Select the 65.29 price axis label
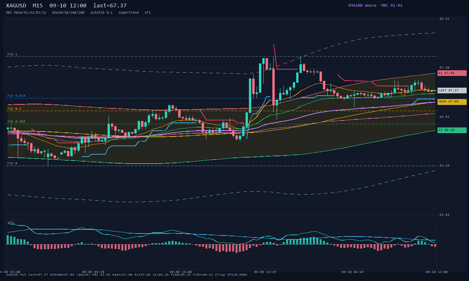The image size is (469, 281). [445, 166]
